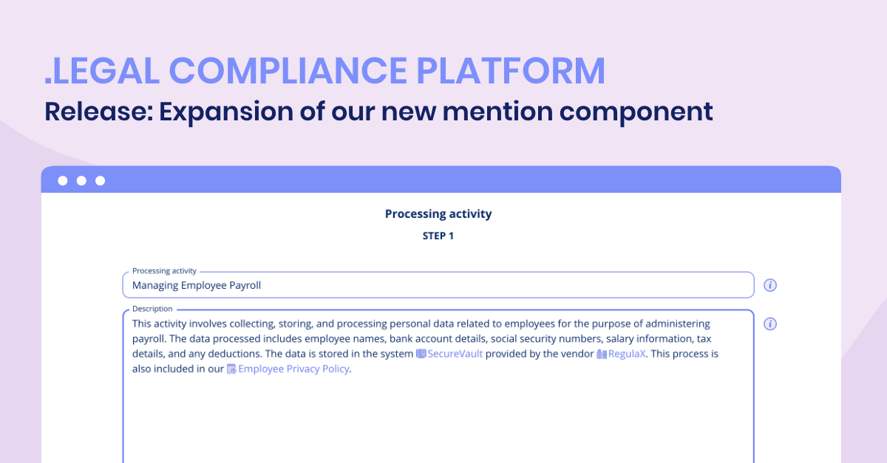Focus the Managing Employee Payroll input field

click(438, 285)
